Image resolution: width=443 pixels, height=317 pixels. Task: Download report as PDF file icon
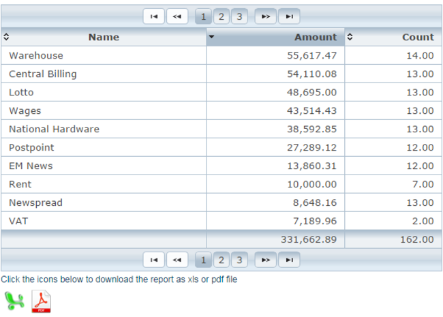coord(42,301)
